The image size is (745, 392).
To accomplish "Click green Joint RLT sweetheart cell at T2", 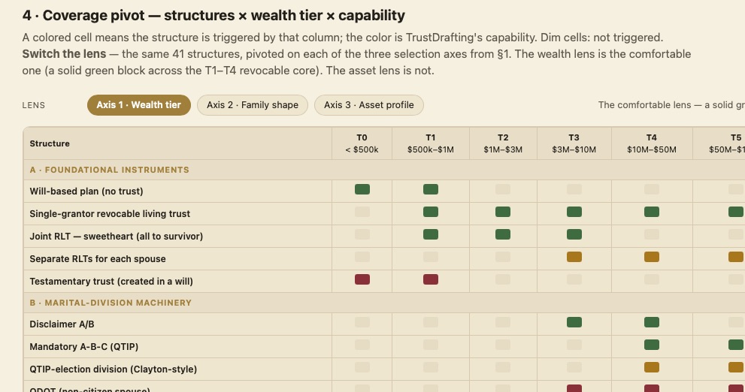I will (503, 234).
